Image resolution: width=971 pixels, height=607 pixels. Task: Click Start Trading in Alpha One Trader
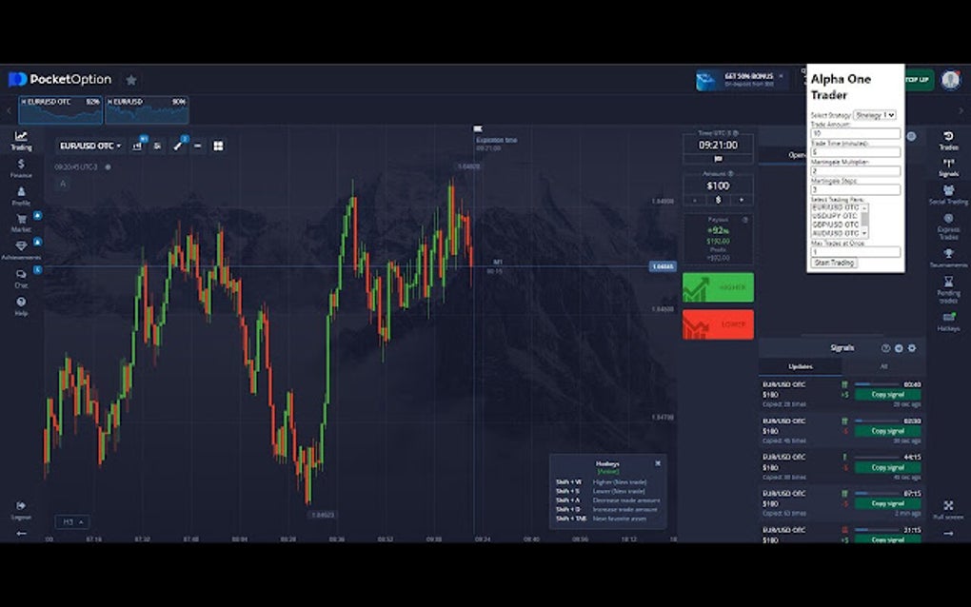[832, 264]
